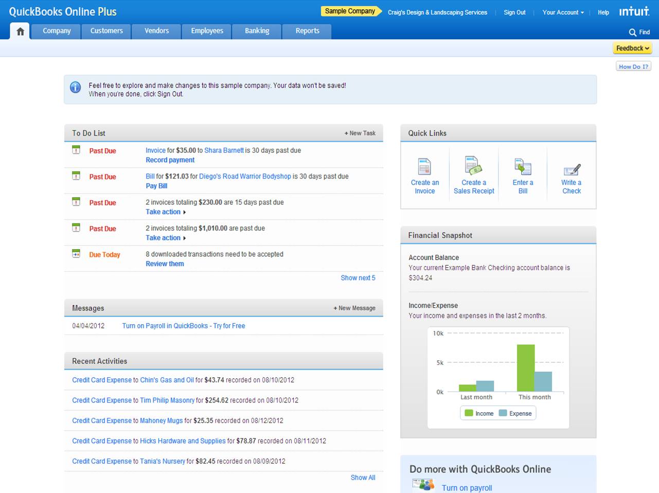
Task: Click the $304.24 account balance value
Action: (420, 278)
